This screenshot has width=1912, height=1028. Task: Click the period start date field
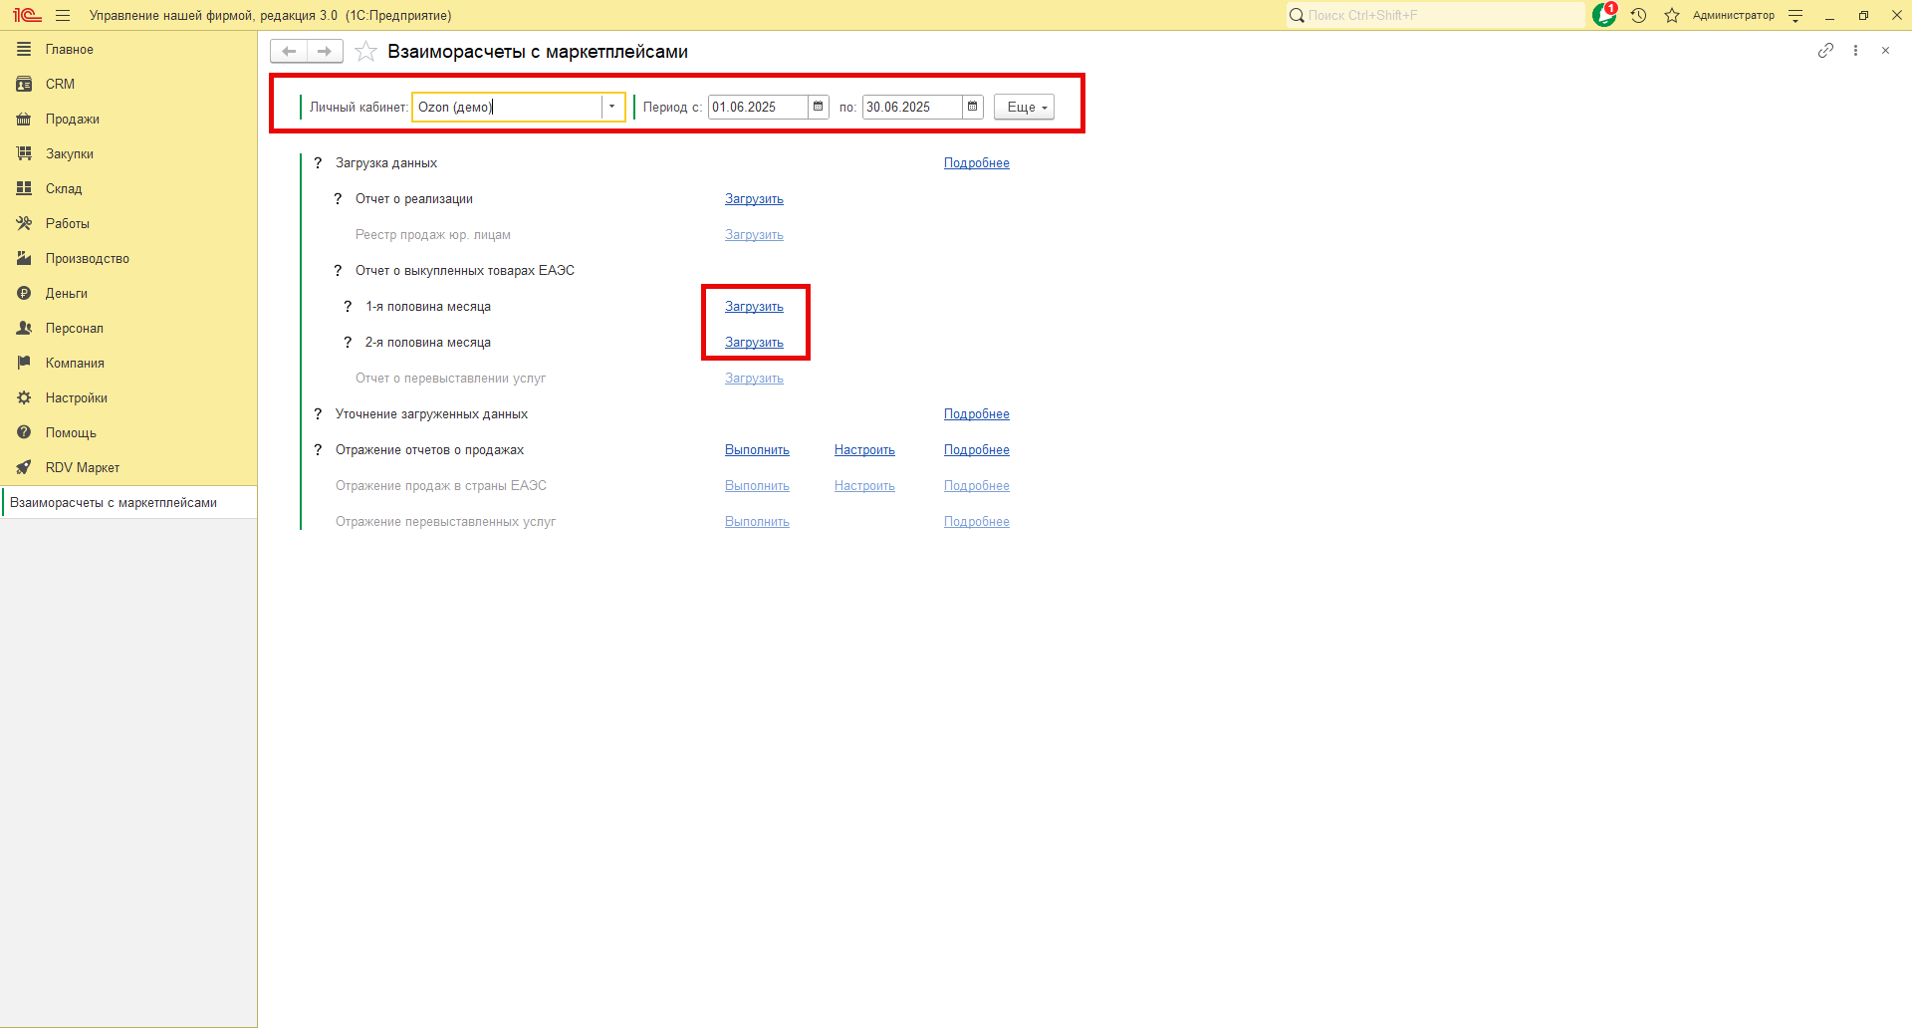pyautogui.click(x=758, y=107)
